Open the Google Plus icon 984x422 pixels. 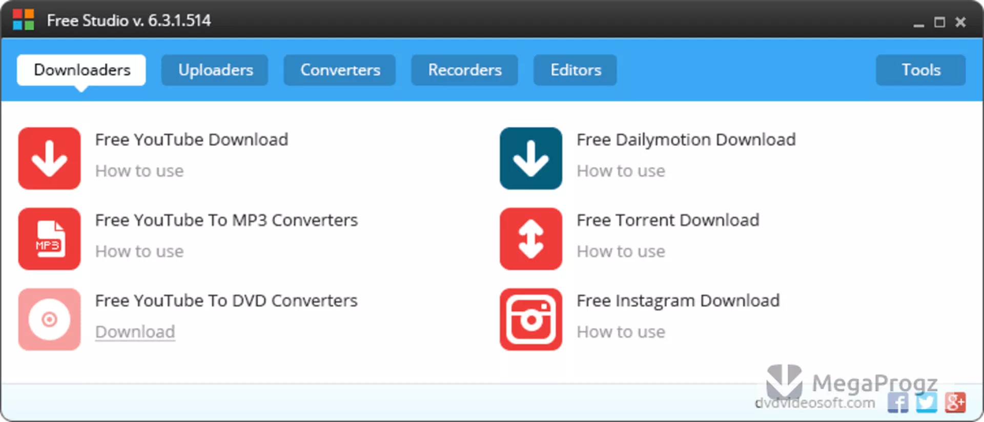tap(955, 403)
